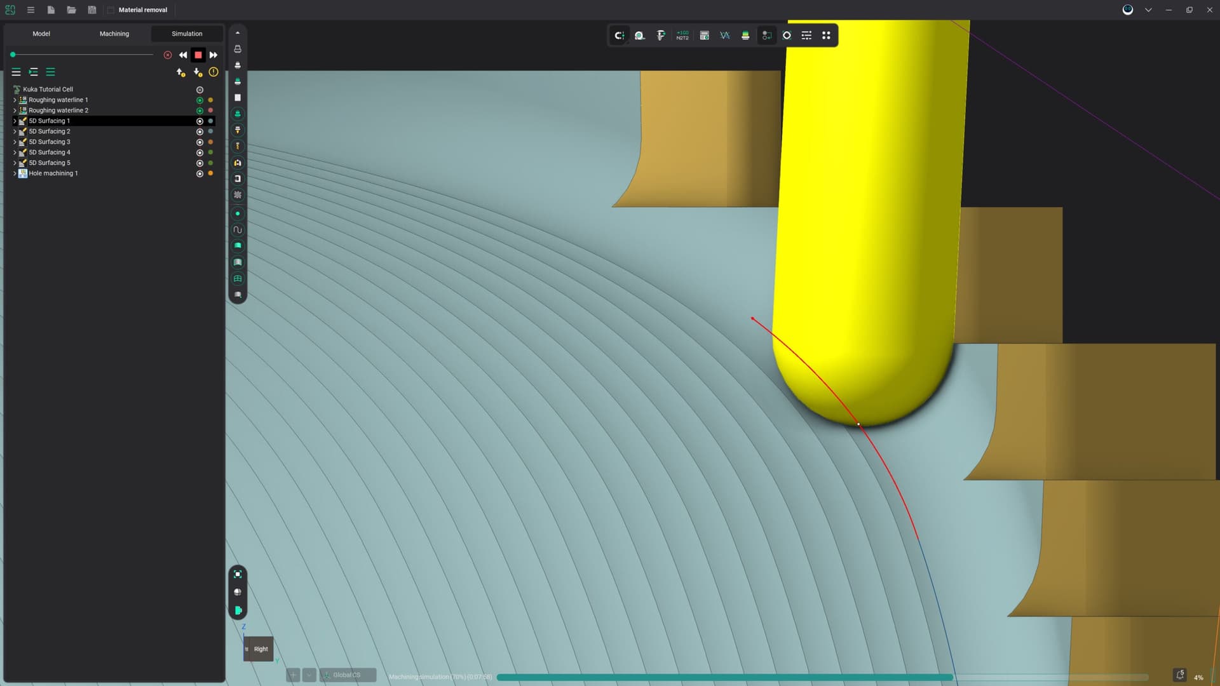Toggle visibility of Roughing waterline 1 operation
The height and width of the screenshot is (686, 1220).
[200, 100]
